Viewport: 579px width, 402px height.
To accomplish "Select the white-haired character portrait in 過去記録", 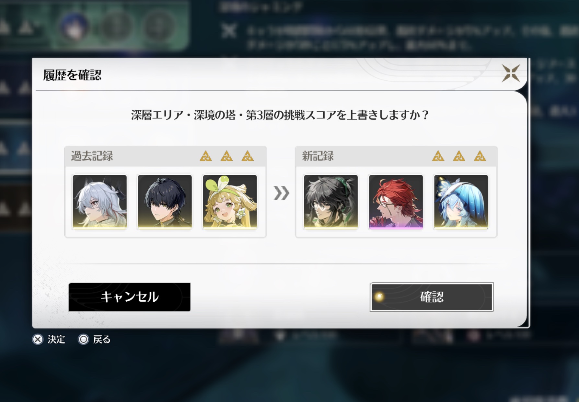I will (99, 202).
